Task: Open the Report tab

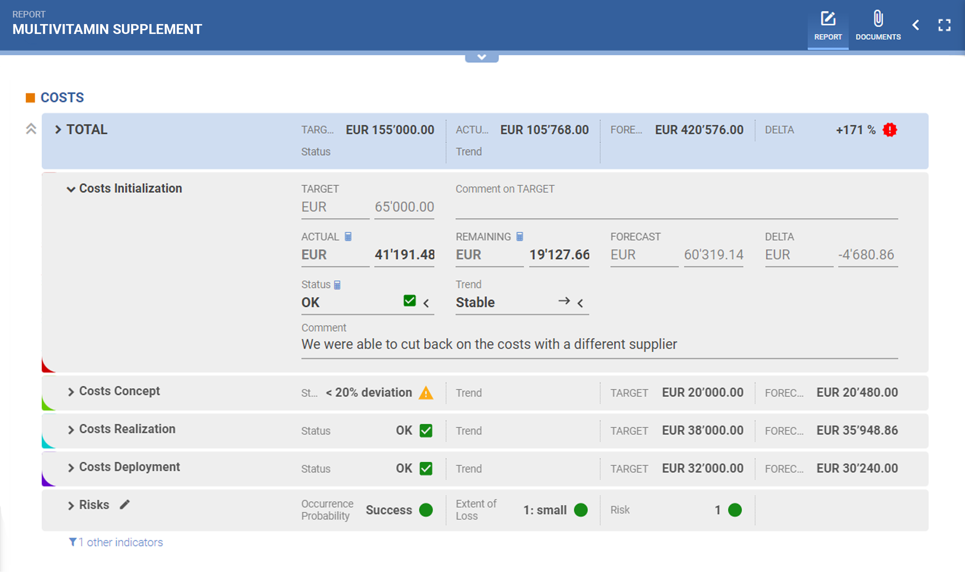Action: pyautogui.click(x=827, y=26)
